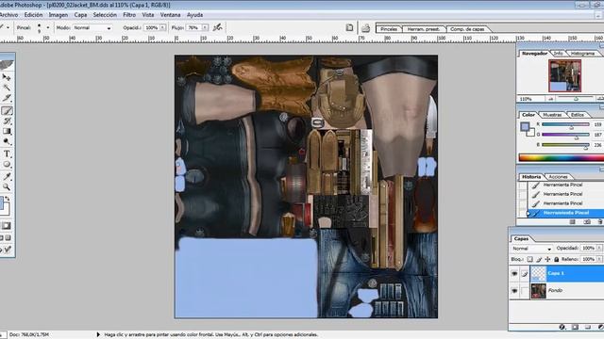
Task: Create new snapshot in Historia panel
Action: pyautogui.click(x=587, y=222)
